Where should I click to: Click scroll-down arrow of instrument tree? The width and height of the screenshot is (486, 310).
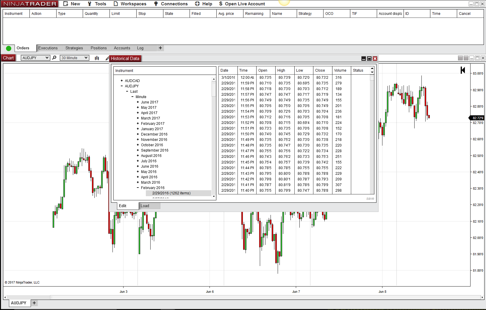click(214, 196)
